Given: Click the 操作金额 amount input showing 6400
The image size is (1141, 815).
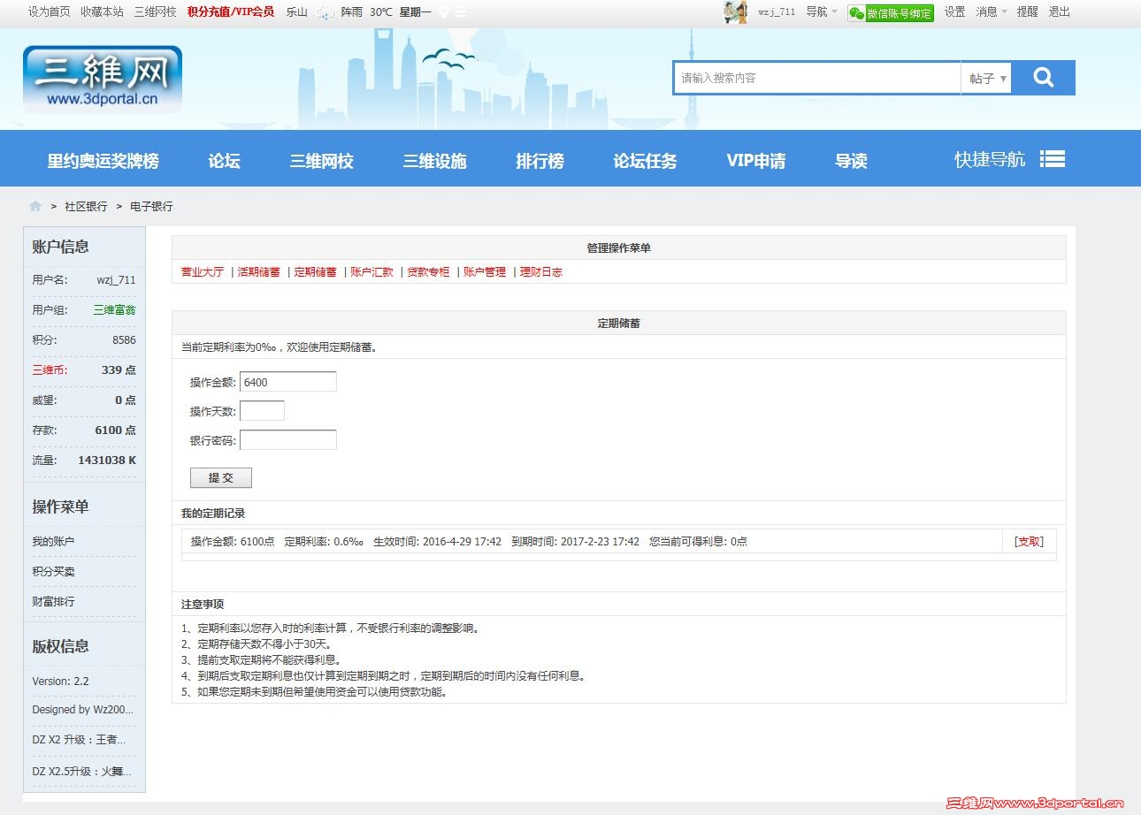Looking at the screenshot, I should point(287,381).
